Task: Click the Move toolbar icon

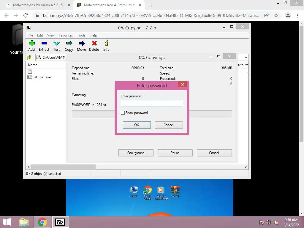Action: (82, 43)
